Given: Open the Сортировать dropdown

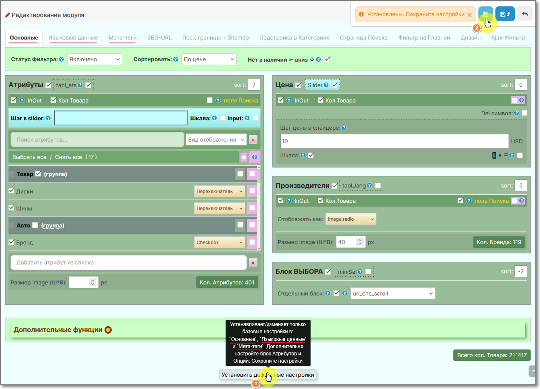Looking at the screenshot, I should coord(209,59).
